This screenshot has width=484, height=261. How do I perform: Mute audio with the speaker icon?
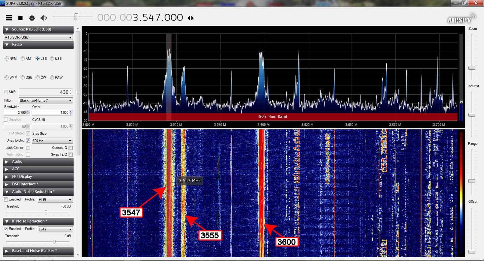coord(43,18)
